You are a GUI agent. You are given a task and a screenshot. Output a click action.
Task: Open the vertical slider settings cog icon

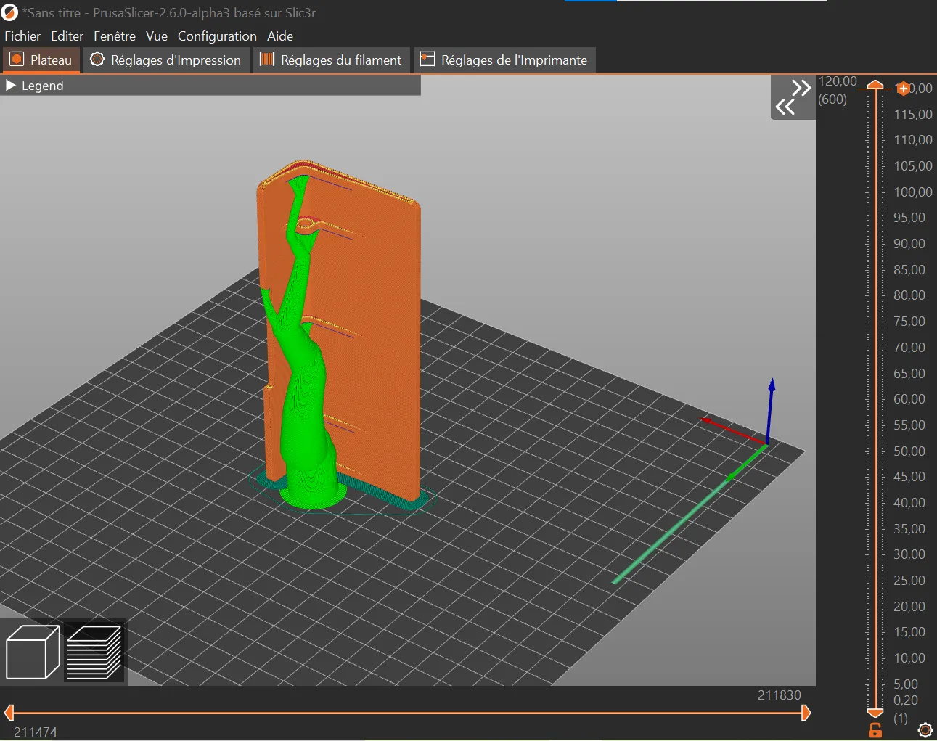click(925, 729)
